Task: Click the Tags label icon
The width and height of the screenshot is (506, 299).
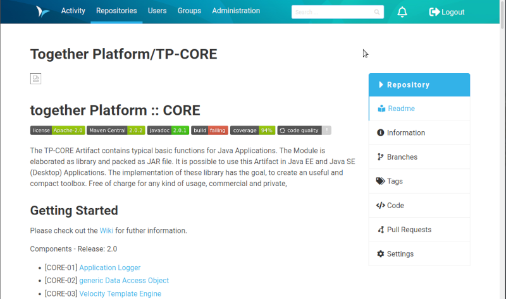Action: click(381, 181)
